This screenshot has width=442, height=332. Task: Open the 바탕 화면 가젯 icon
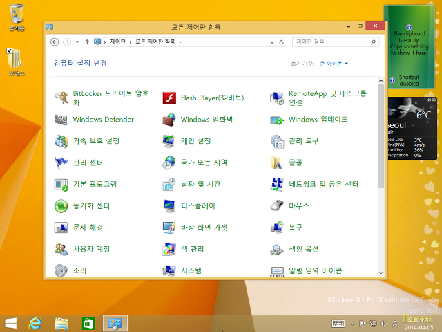point(169,228)
